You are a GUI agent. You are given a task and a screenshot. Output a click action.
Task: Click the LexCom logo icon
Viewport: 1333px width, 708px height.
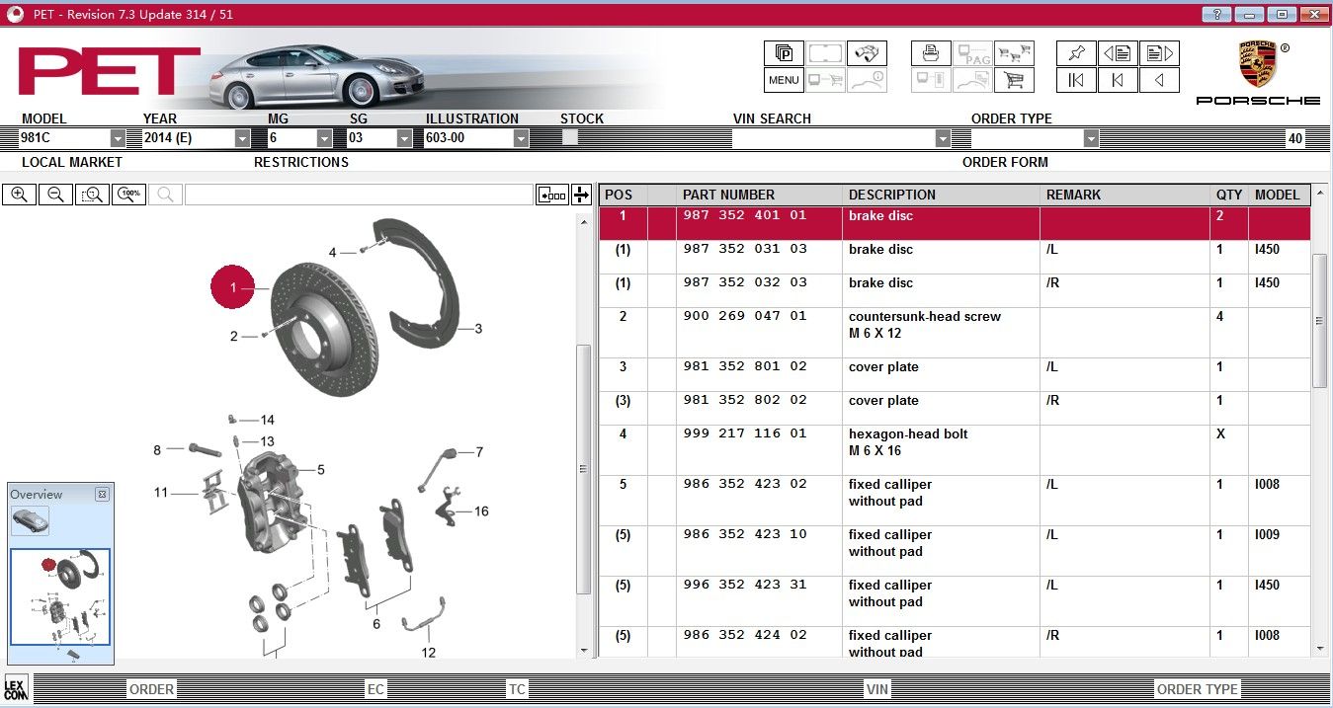pyautogui.click(x=16, y=688)
